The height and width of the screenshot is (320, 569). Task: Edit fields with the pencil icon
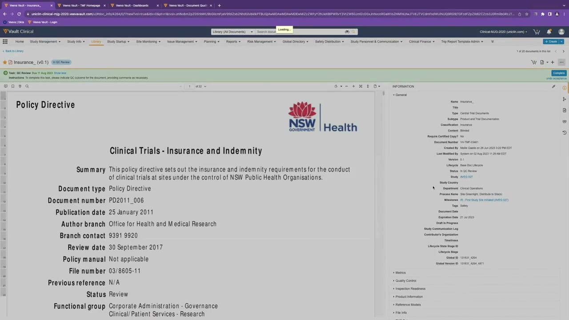point(553,87)
